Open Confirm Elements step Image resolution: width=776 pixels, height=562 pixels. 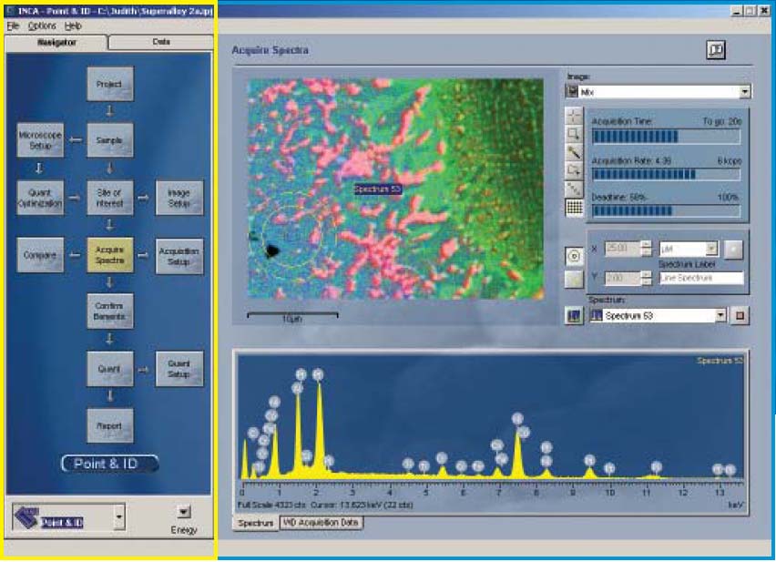pyautogui.click(x=110, y=312)
